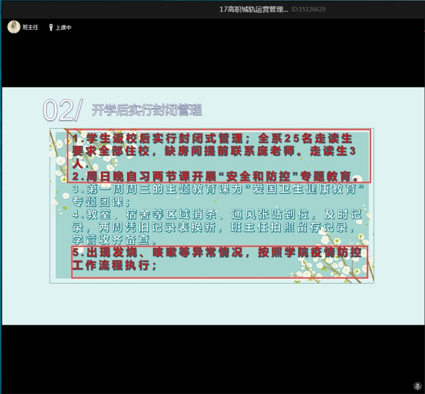Click the class title 17高职城轨运营管理
This screenshot has height=394, width=425.
point(254,9)
